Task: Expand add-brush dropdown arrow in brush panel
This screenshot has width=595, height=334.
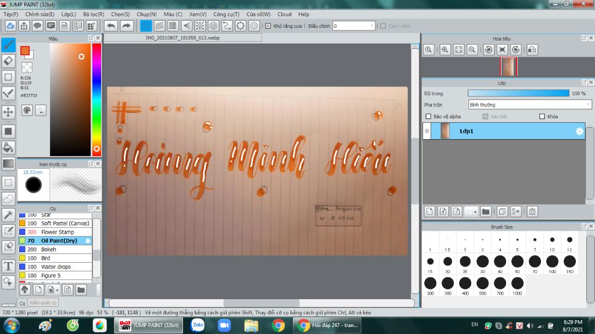Action: point(58,290)
